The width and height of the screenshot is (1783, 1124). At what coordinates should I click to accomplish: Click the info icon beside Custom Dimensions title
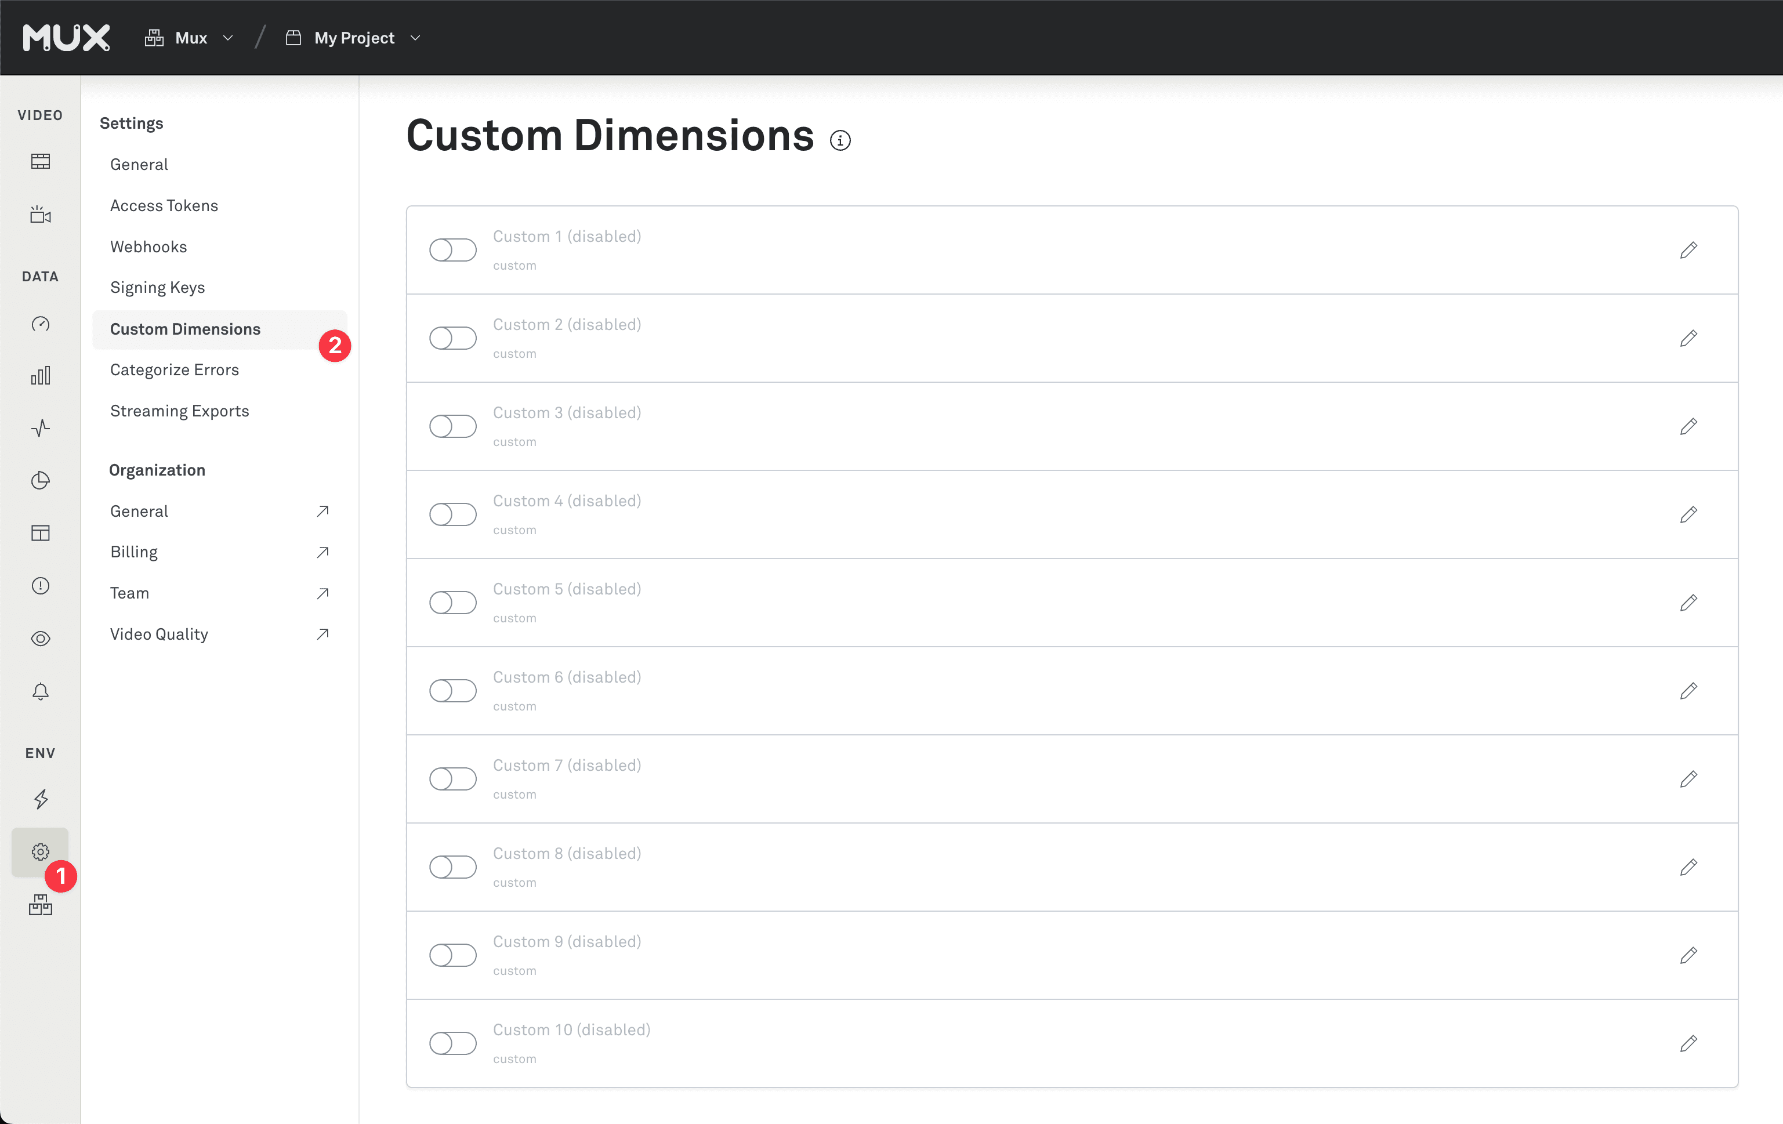point(840,140)
